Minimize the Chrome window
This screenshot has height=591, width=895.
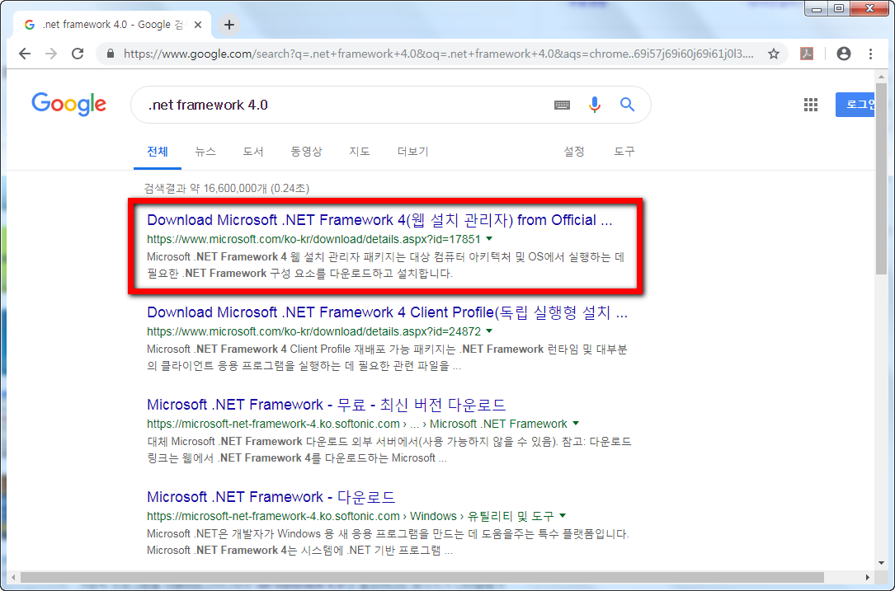(x=817, y=8)
